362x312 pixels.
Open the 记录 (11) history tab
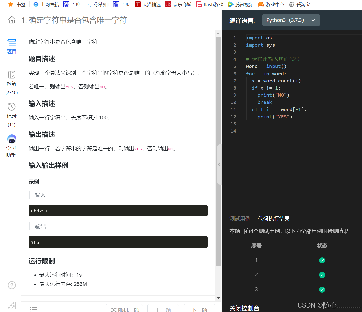[x=12, y=115]
